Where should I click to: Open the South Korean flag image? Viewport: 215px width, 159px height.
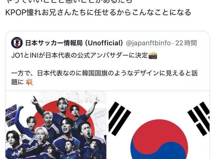[159, 125]
